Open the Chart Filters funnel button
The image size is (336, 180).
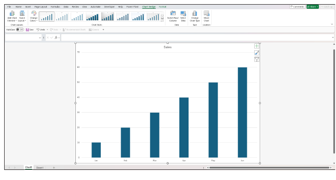257,60
